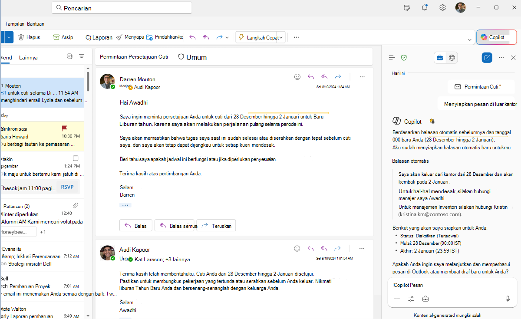Start new Copilot chat icon
This screenshot has width=521, height=319.
487,57
